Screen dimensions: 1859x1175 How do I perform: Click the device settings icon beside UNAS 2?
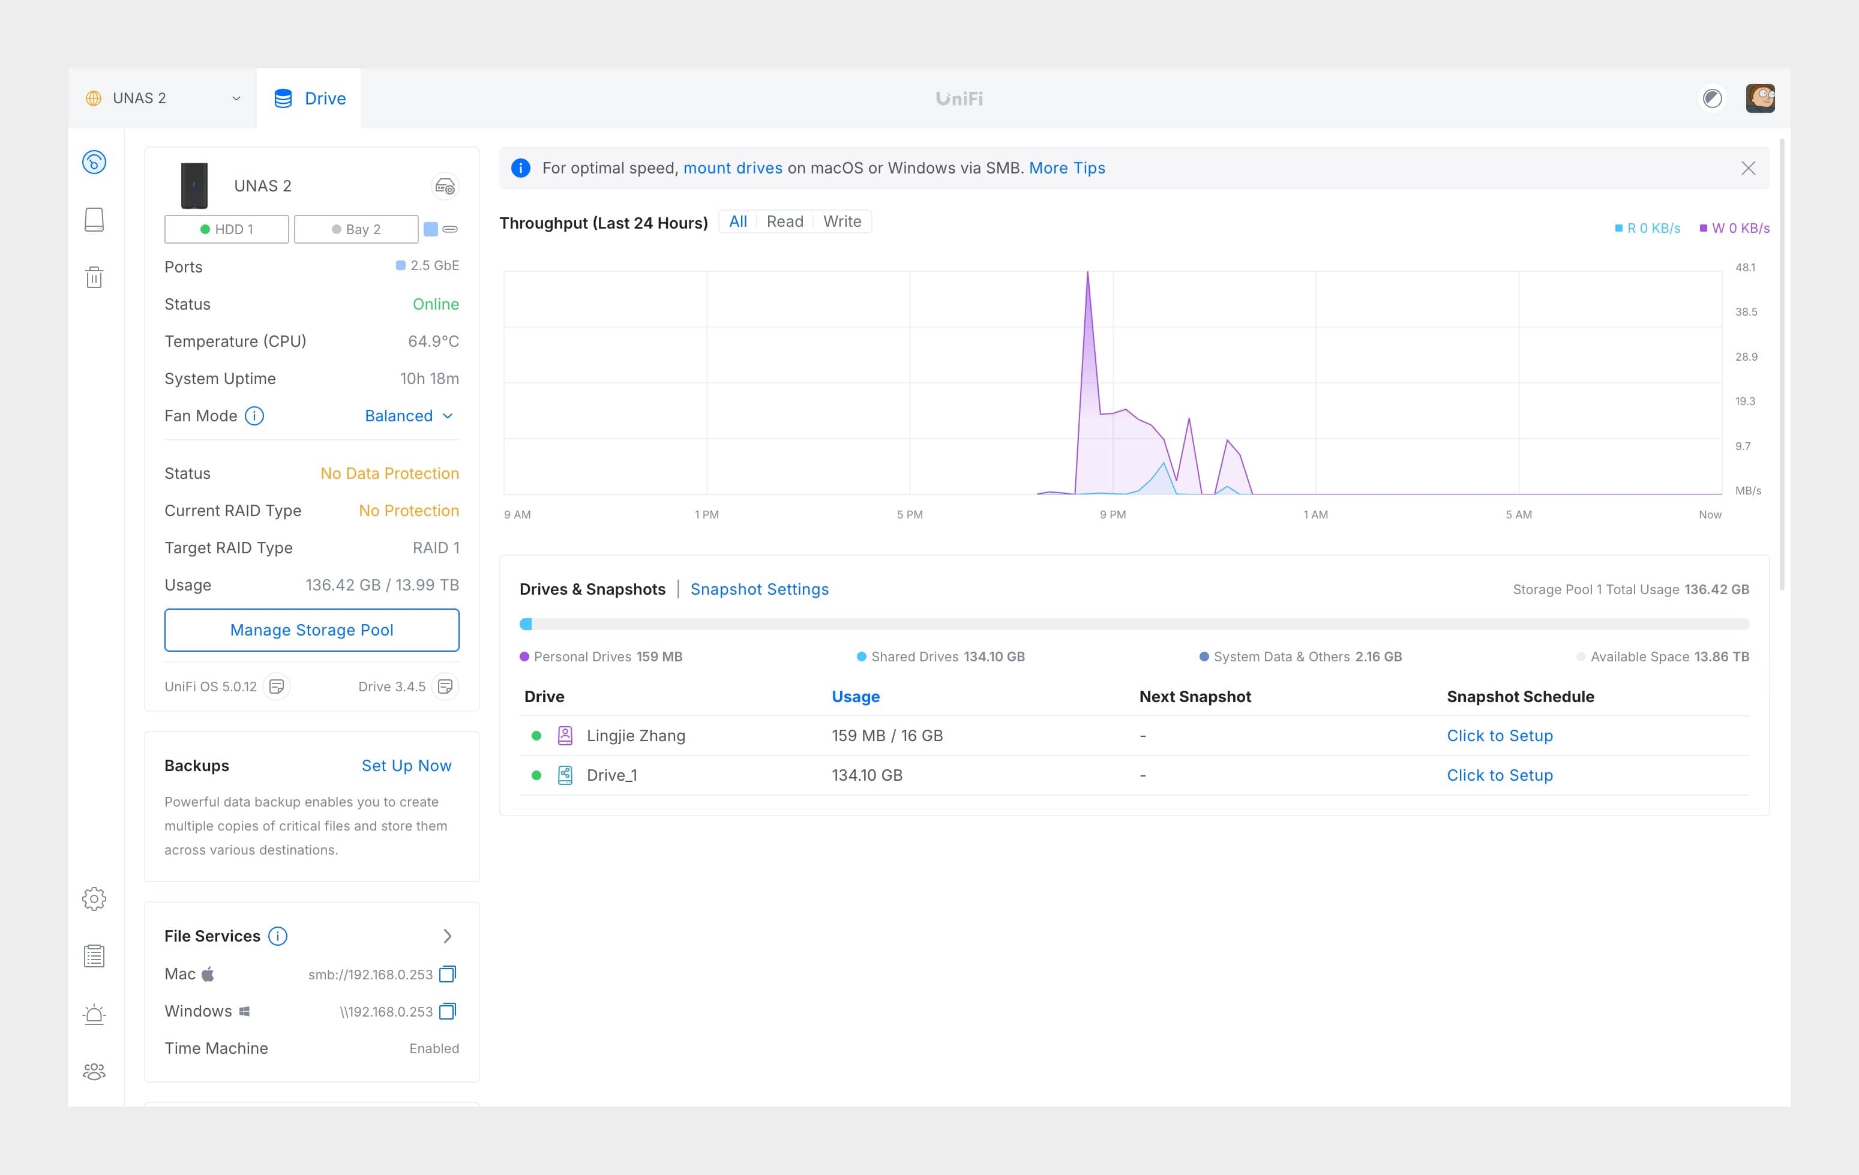tap(445, 186)
